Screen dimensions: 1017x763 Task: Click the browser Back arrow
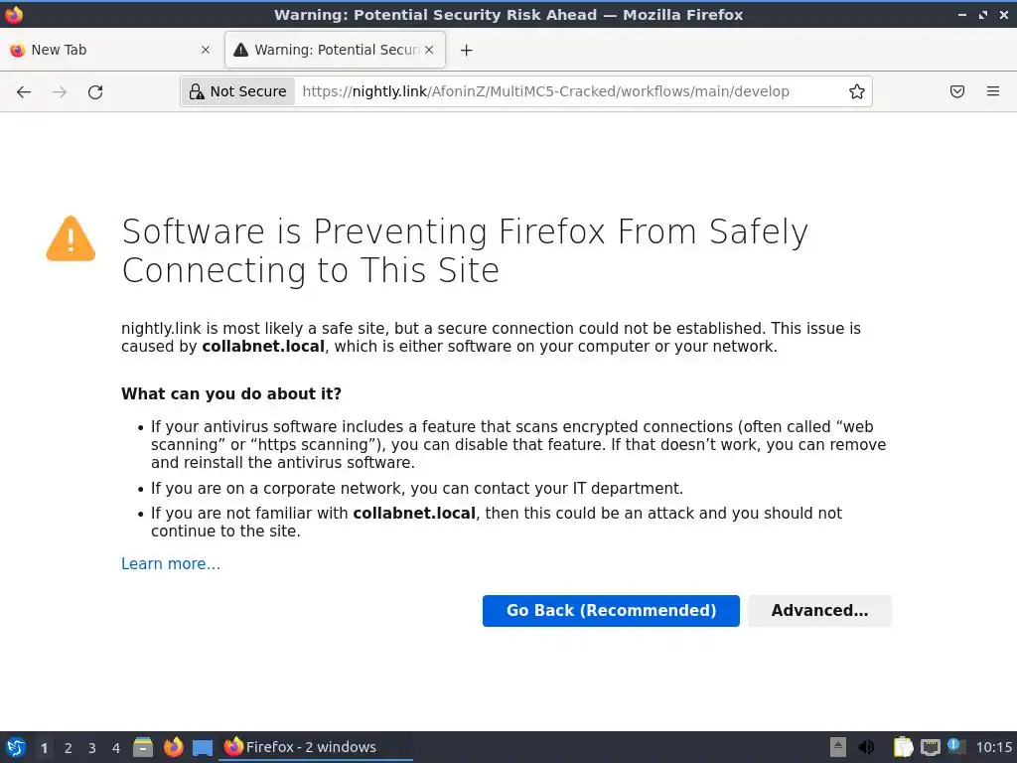pos(24,92)
